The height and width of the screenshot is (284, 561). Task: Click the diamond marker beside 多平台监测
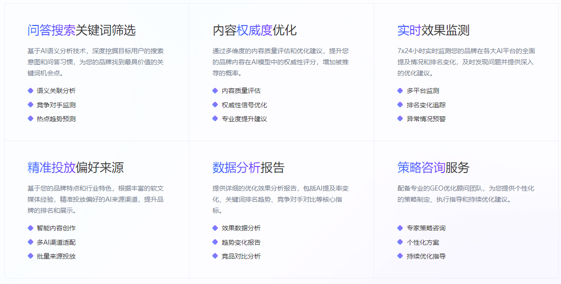[400, 91]
